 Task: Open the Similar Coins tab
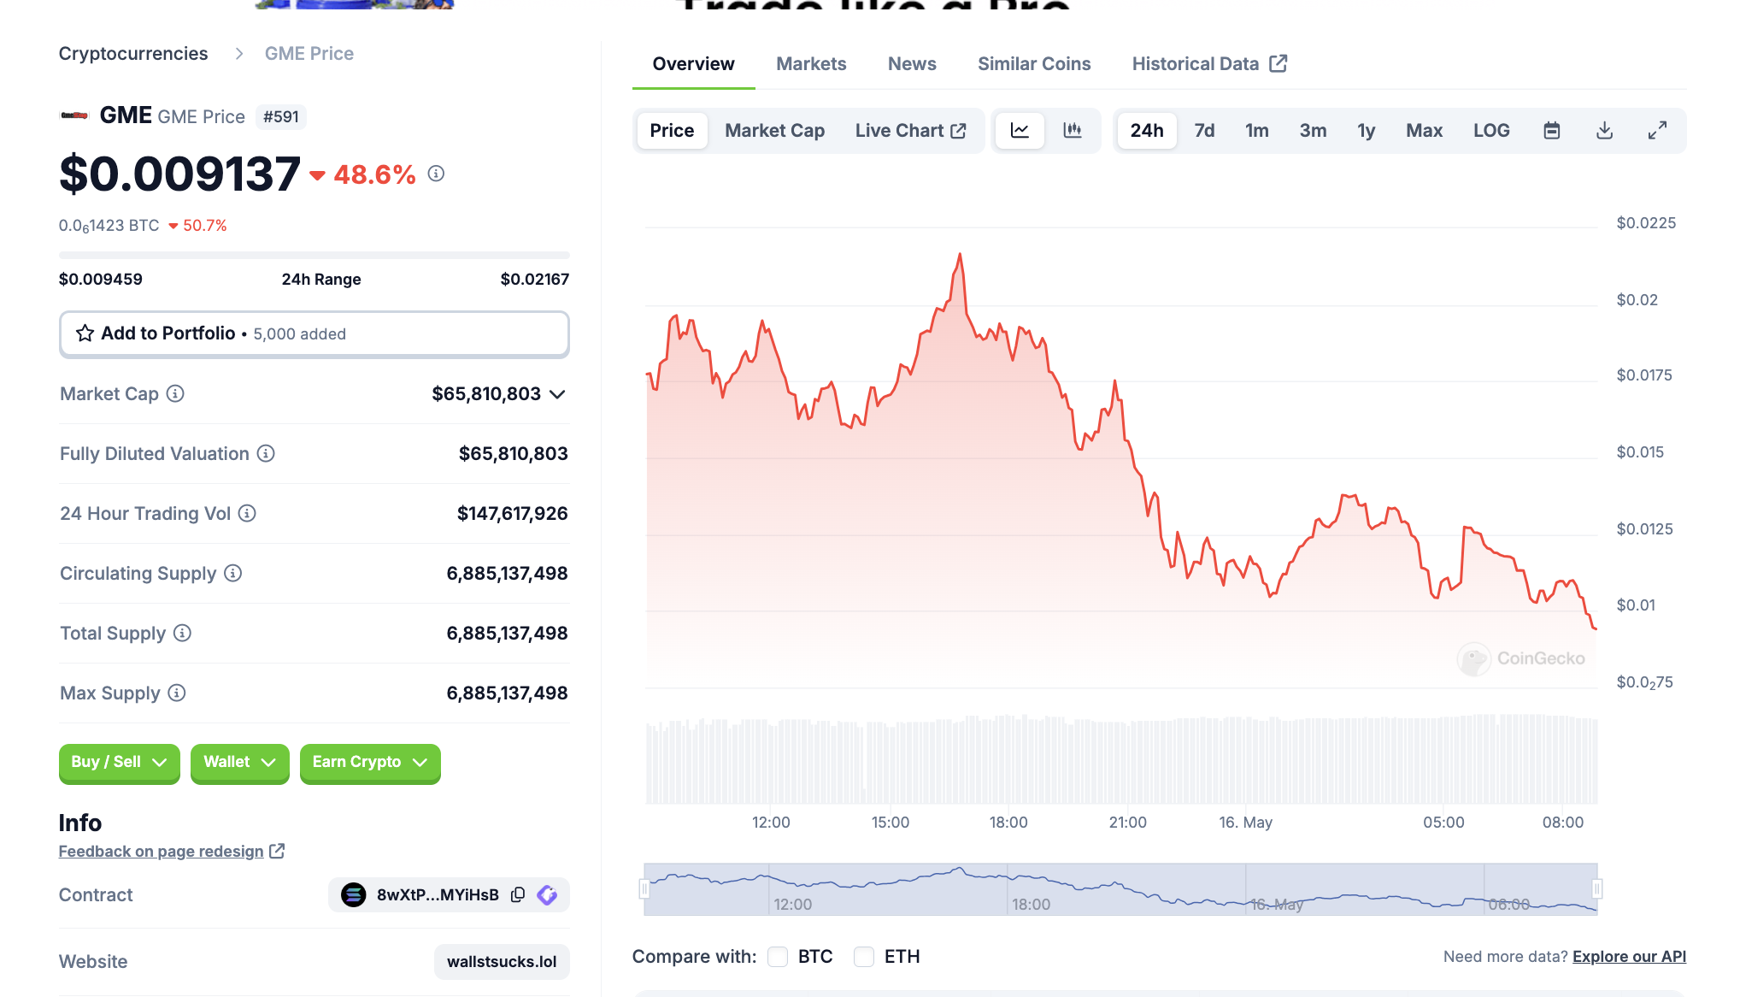pyautogui.click(x=1034, y=64)
